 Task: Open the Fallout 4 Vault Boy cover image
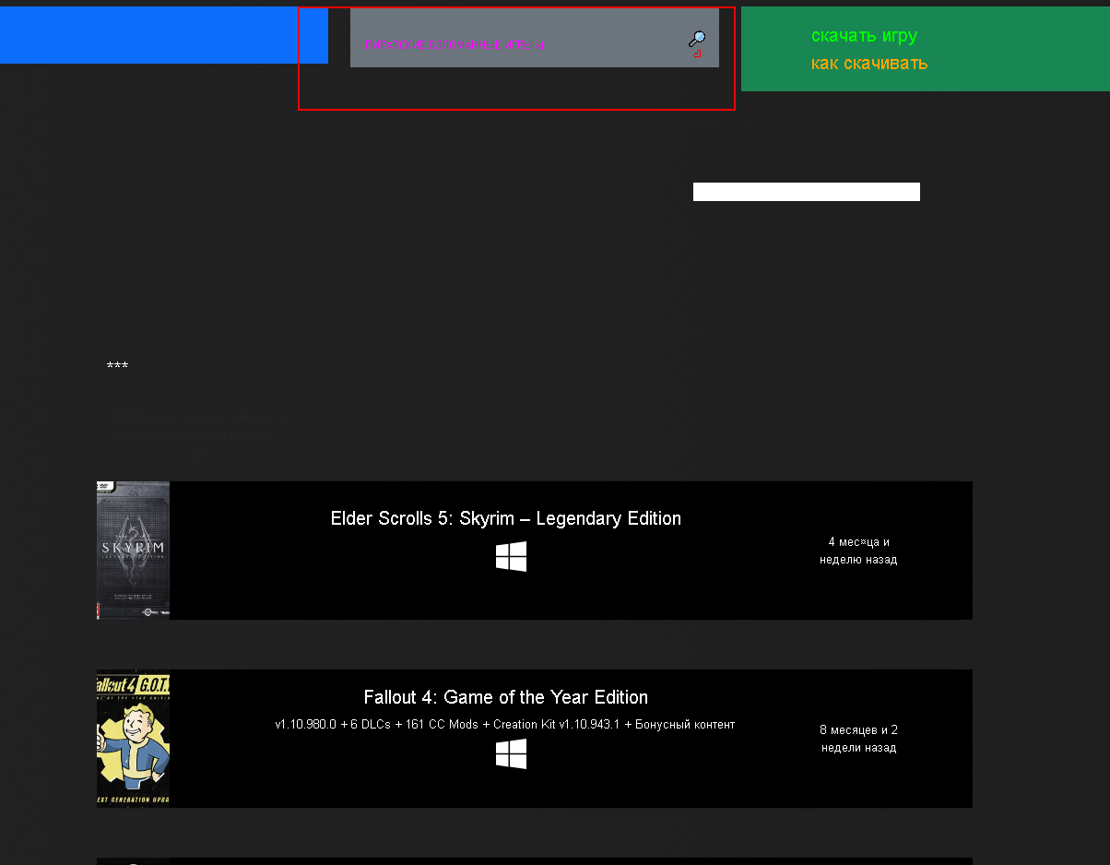[133, 739]
